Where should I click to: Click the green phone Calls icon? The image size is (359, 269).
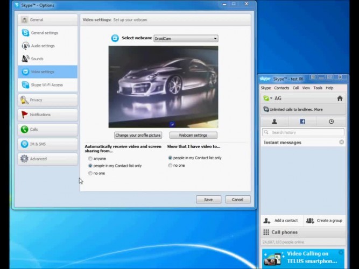(x=24, y=129)
